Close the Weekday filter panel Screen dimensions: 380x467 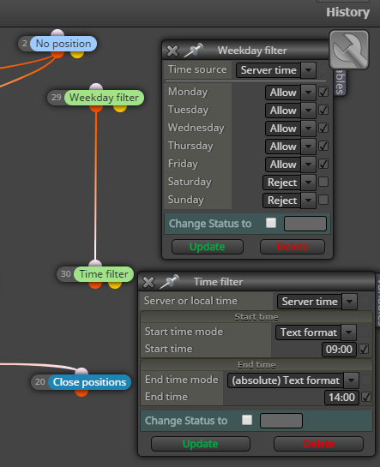(172, 51)
